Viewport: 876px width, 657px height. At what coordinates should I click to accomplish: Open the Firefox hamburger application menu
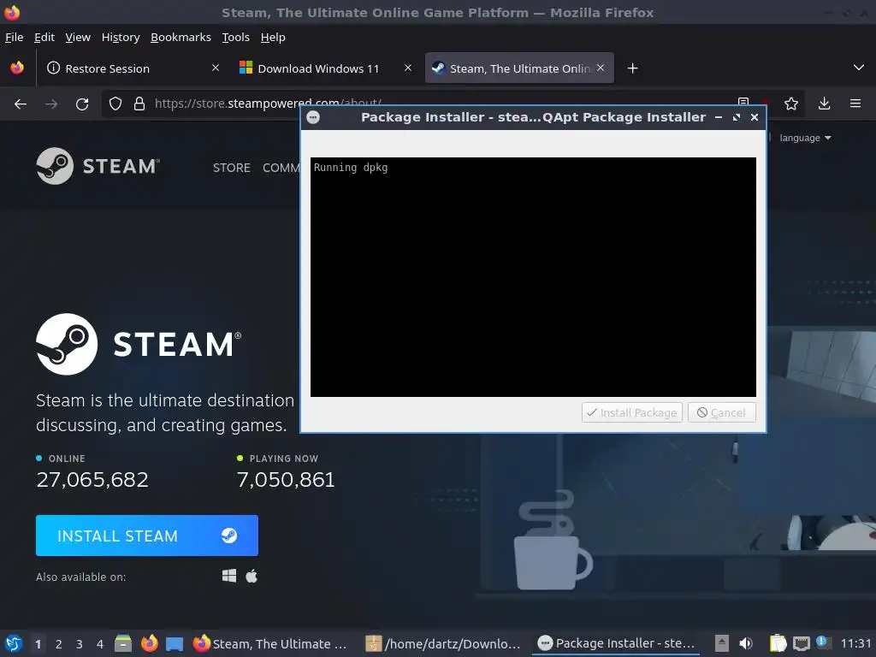coord(855,104)
